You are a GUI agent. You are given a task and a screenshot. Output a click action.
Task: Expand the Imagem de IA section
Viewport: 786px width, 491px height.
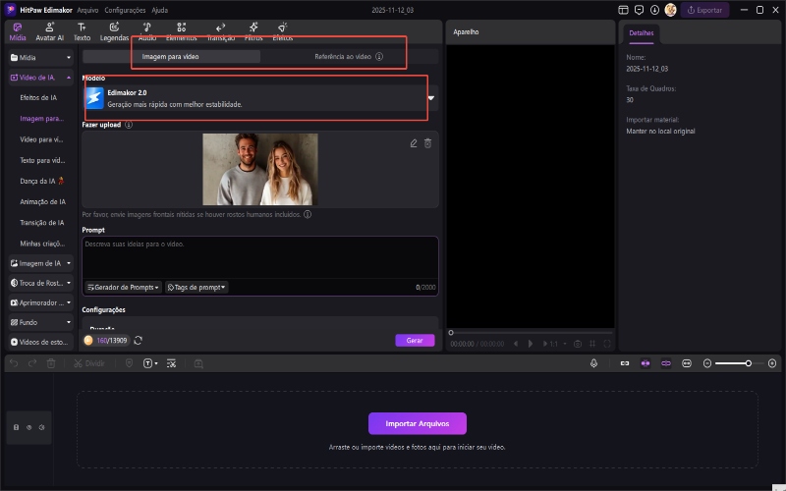(39, 263)
